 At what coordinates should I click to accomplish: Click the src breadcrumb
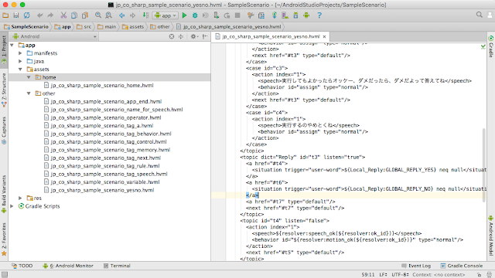click(84, 27)
